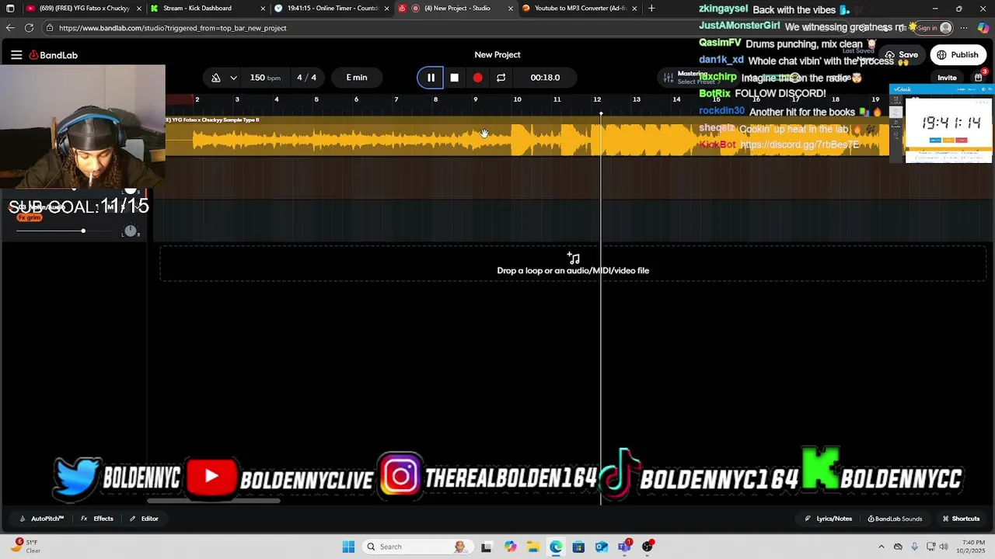Publish the project
The image size is (995, 559).
(958, 55)
